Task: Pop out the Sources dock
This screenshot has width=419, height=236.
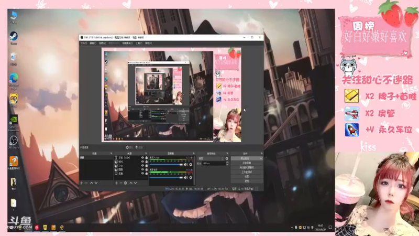Action: (x=146, y=153)
